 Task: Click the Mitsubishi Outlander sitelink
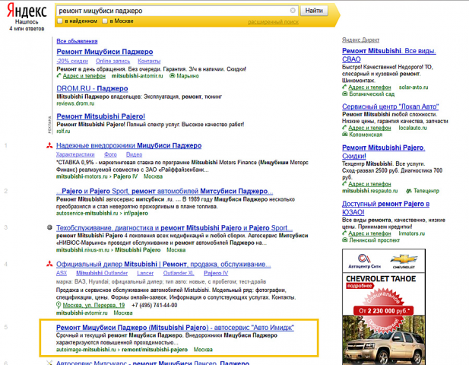point(102,273)
